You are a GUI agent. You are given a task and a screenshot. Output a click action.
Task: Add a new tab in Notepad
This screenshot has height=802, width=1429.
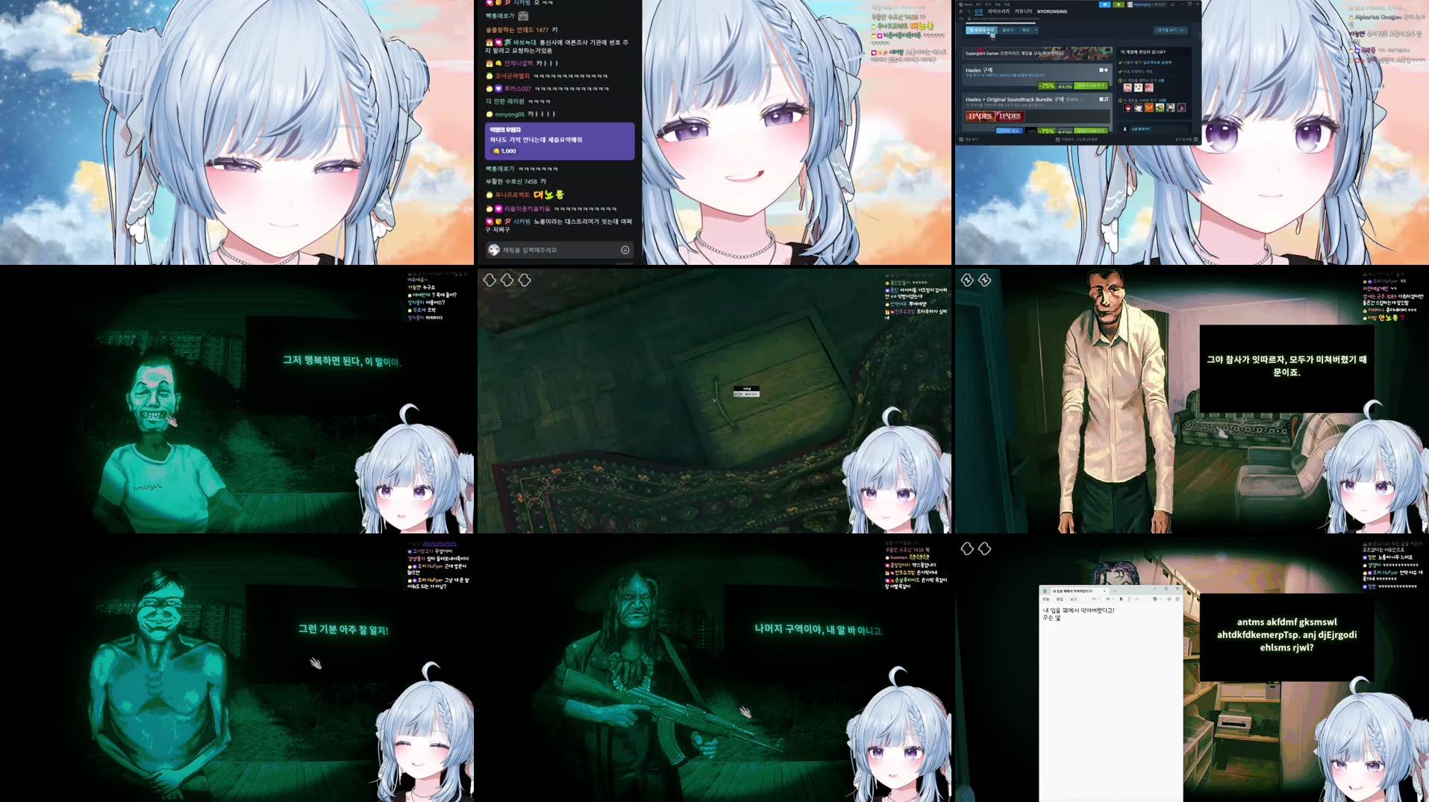[1115, 592]
